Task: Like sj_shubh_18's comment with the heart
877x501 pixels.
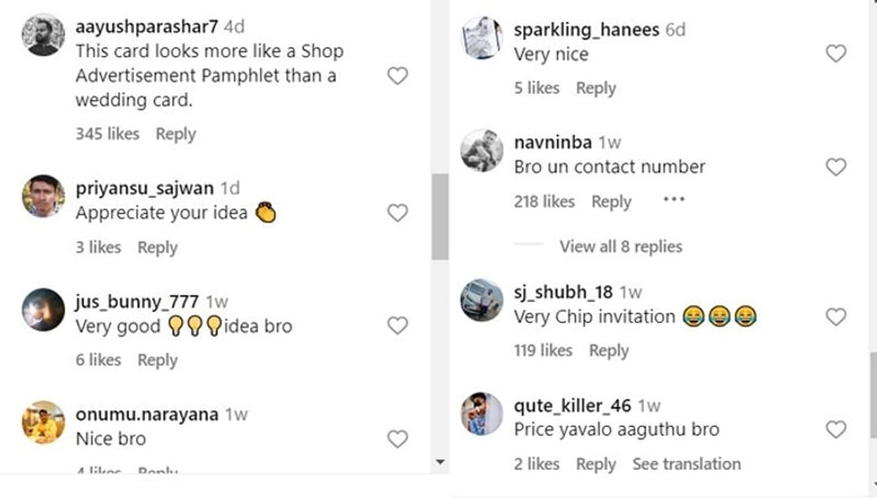Action: coord(835,317)
